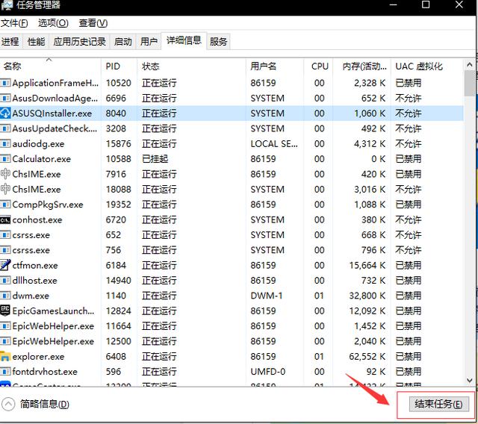Select the Calculator.exe process name
The image size is (478, 424).
click(x=42, y=159)
